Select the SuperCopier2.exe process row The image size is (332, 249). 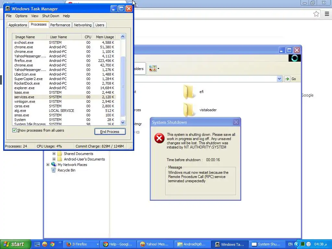coord(64,79)
